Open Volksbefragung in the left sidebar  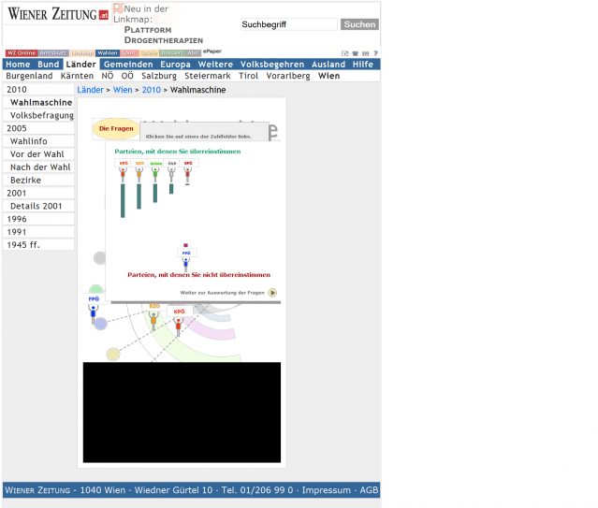[38, 116]
